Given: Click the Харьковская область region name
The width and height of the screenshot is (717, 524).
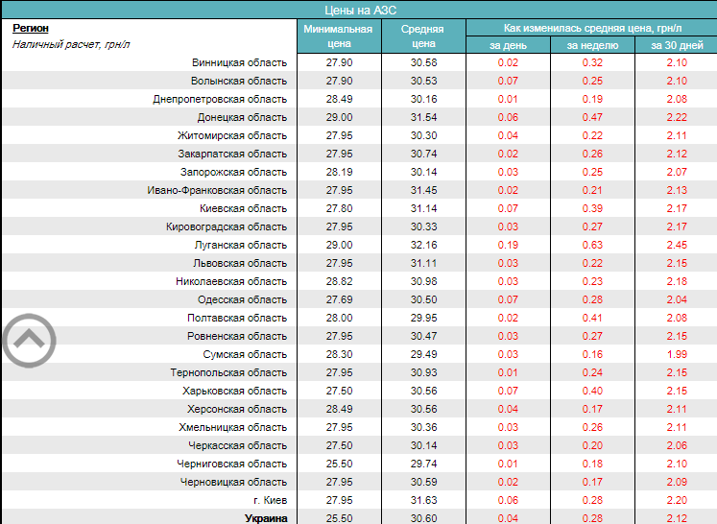Looking at the screenshot, I should (x=234, y=391).
